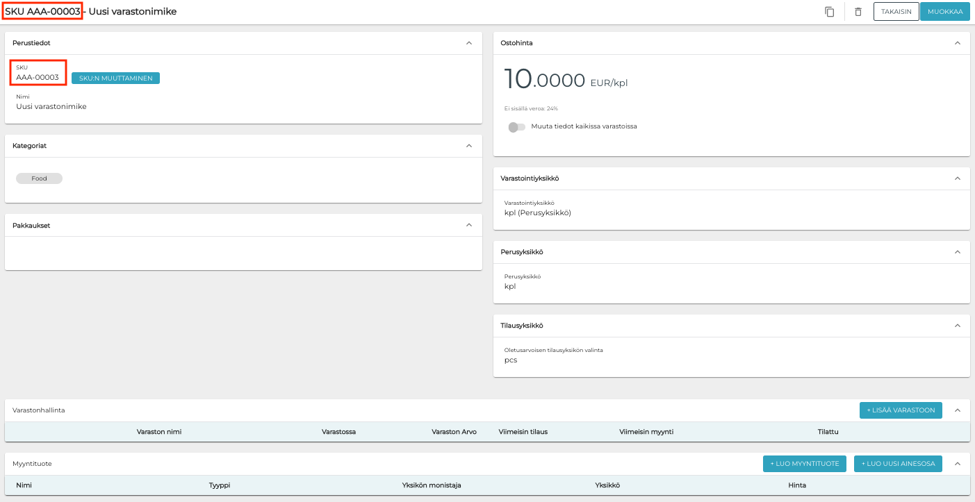Click the + LISÄÄ VARASTOON button

(901, 410)
